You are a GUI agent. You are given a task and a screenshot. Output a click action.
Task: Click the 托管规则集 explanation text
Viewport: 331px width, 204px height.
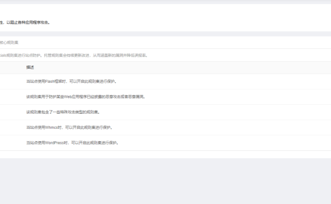(x=74, y=55)
